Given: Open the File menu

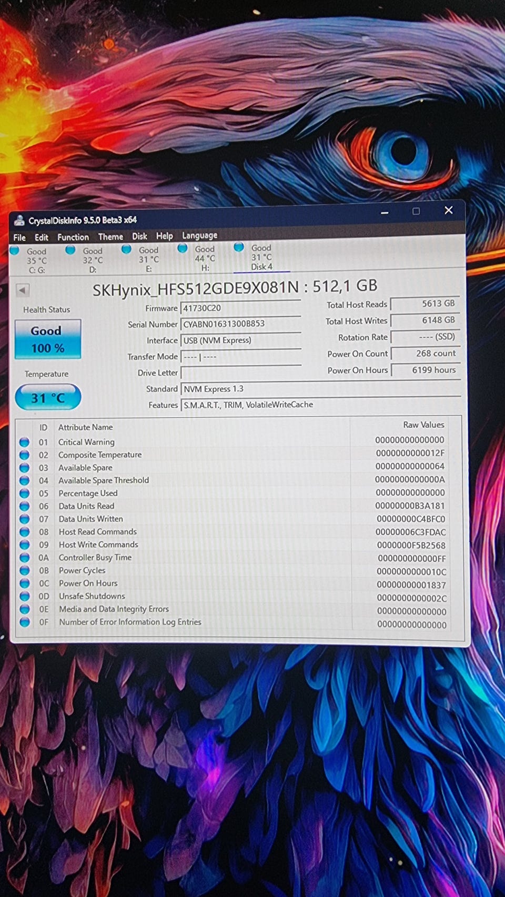Looking at the screenshot, I should pyautogui.click(x=19, y=237).
